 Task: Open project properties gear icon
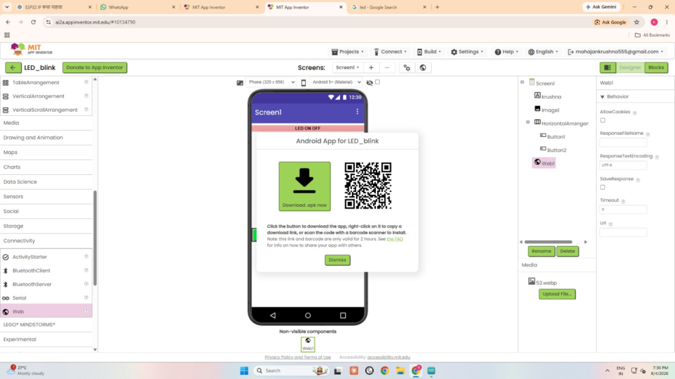tap(407, 68)
